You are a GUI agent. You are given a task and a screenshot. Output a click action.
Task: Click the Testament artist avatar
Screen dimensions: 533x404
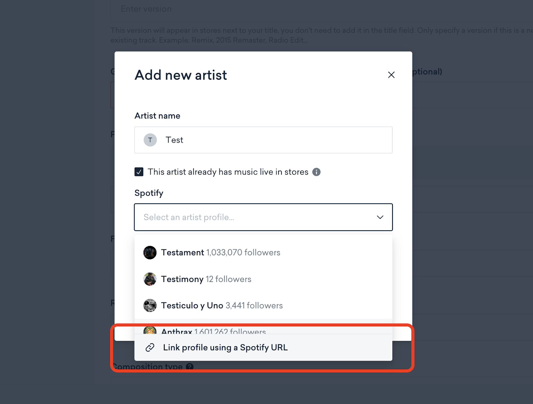(x=150, y=253)
